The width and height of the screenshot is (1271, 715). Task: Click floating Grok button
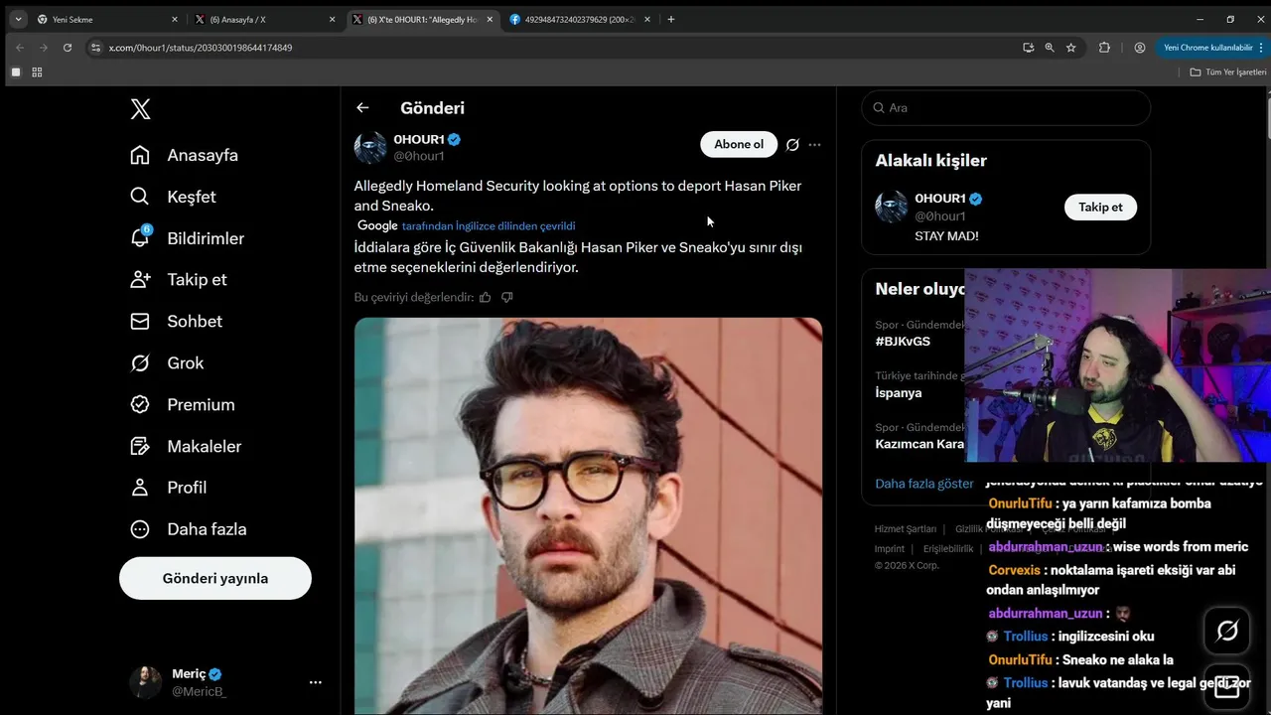[x=1227, y=630]
